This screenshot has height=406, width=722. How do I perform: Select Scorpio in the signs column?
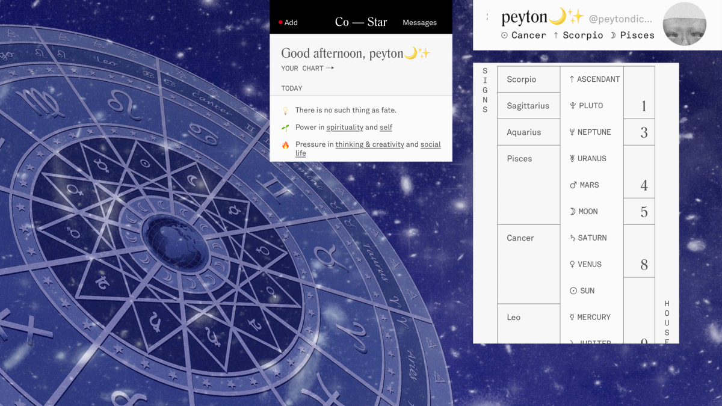click(529, 79)
